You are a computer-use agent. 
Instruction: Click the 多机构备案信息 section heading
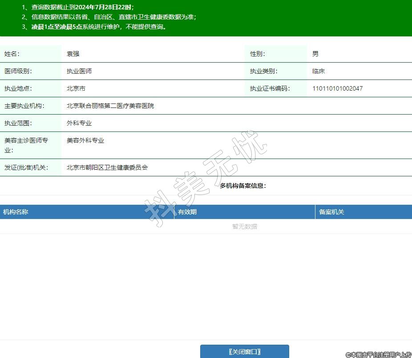(242, 186)
